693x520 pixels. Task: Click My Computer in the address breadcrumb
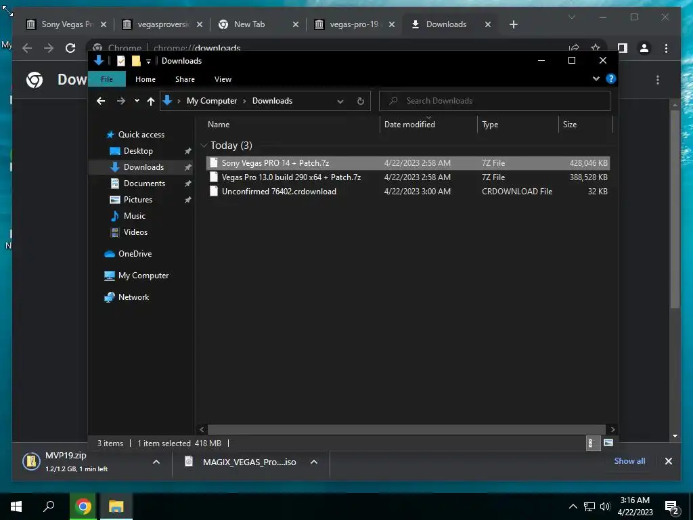click(x=212, y=101)
